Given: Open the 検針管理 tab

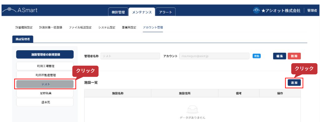Looking at the screenshot, I should [x=118, y=12].
